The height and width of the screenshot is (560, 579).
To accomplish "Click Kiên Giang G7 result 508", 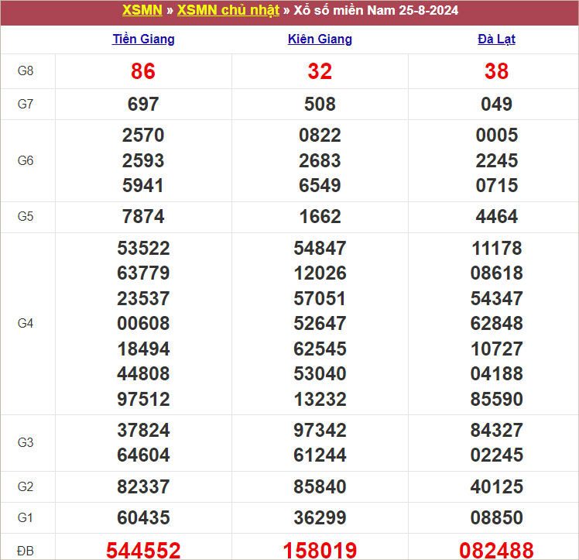I will click(x=320, y=104).
